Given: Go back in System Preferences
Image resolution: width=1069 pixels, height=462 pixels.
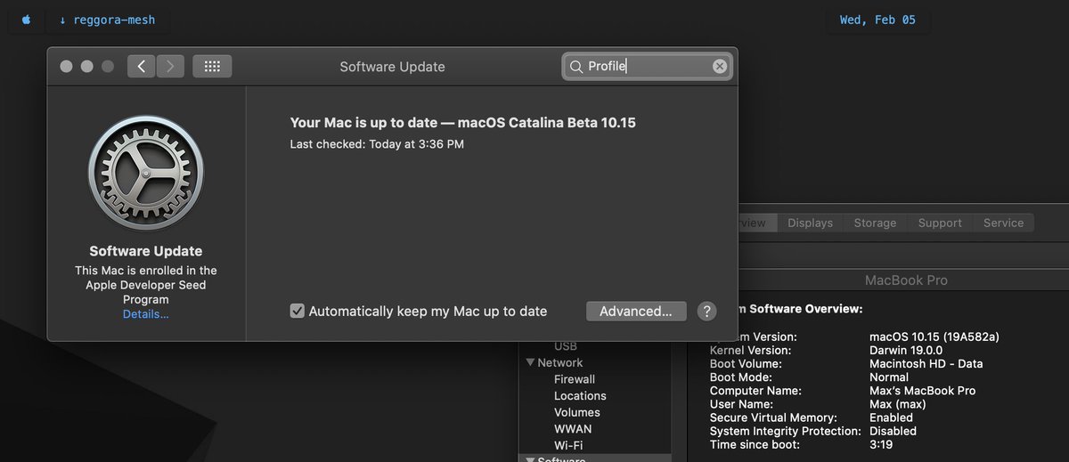Looking at the screenshot, I should coord(141,67).
